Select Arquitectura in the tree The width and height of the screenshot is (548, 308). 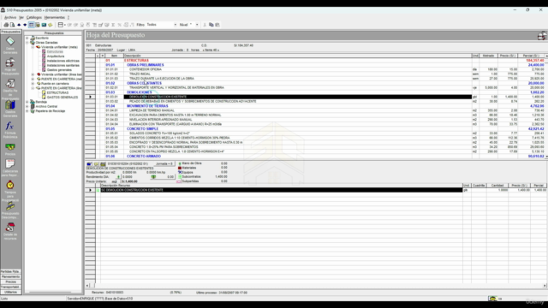tap(56, 56)
